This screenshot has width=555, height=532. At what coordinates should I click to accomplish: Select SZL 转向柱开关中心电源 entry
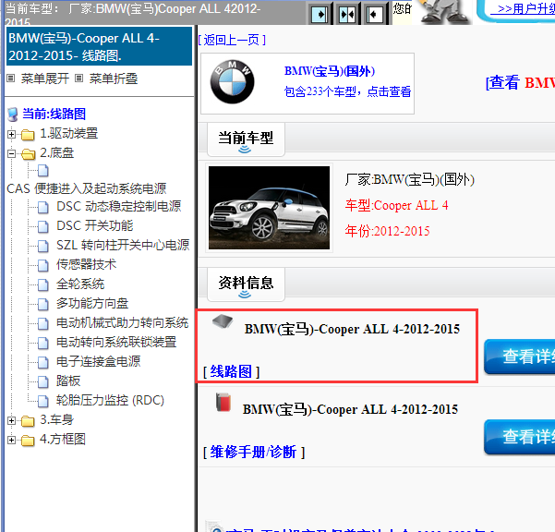pos(123,245)
